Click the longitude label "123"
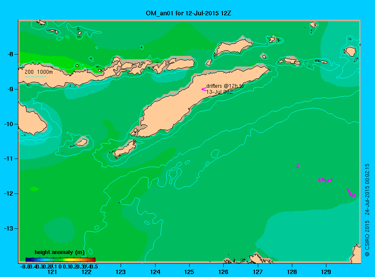375x277 pixels. click(x=121, y=272)
